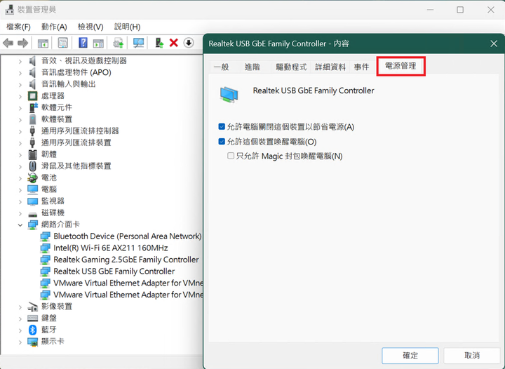Click the speaker icon of 音訊處理物件 (APO)
Image resolution: width=505 pixels, height=369 pixels.
[x=32, y=72]
